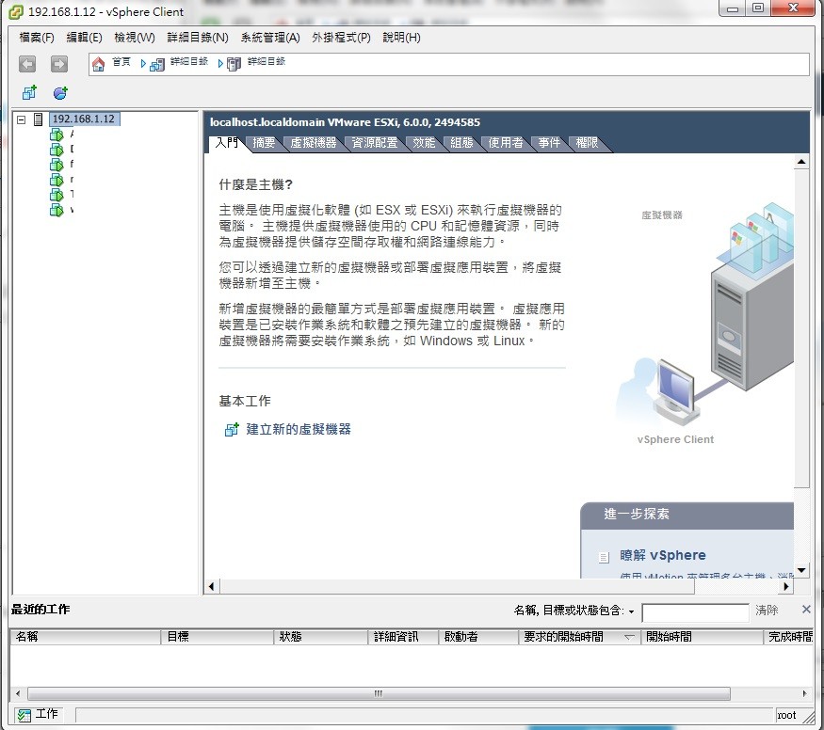Click the 清除 filter button

(767, 611)
